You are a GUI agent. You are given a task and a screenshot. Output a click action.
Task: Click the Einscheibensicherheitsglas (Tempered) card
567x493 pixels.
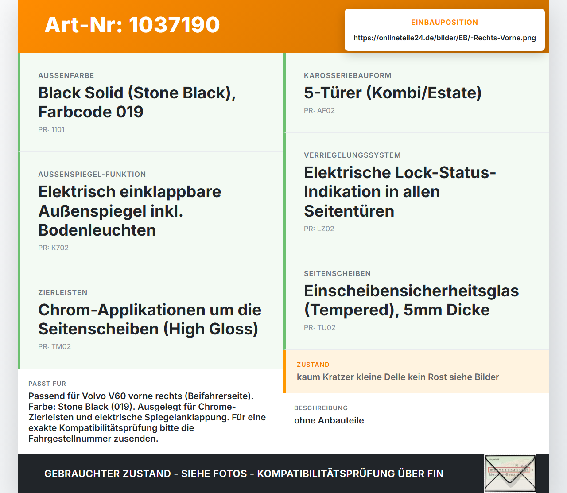416,300
